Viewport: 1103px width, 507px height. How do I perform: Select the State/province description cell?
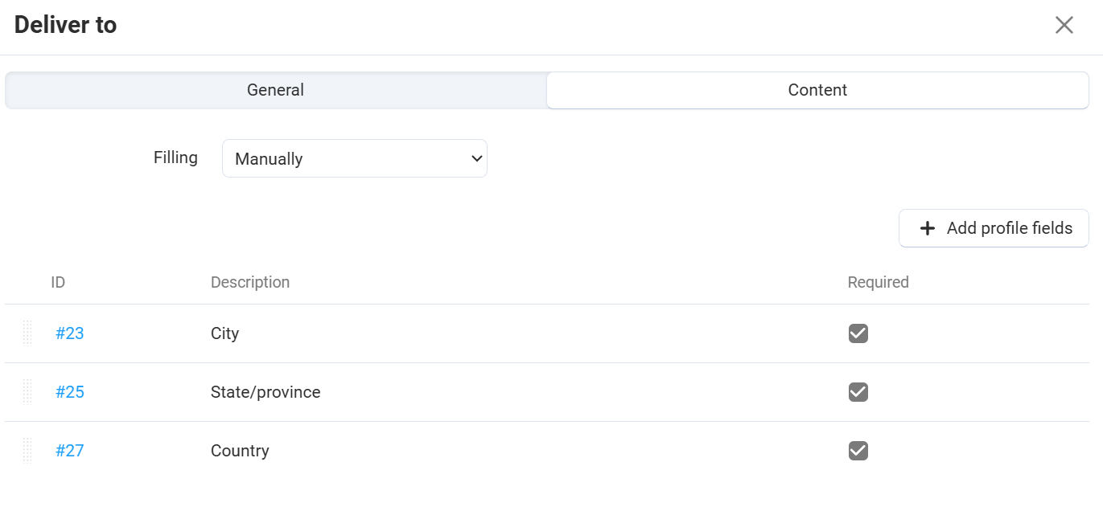pos(265,392)
